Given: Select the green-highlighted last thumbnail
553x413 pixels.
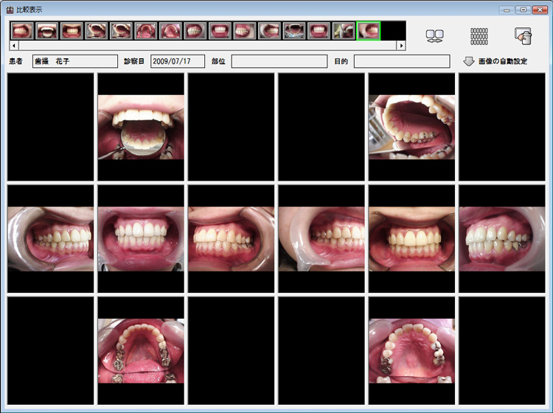Looking at the screenshot, I should [x=368, y=31].
